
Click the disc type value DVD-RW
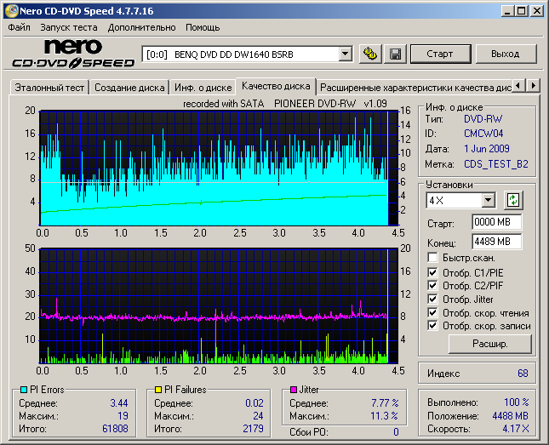[483, 119]
